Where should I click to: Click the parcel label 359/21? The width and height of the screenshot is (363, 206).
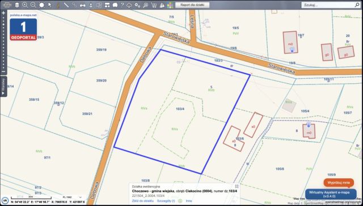(x=87, y=114)
